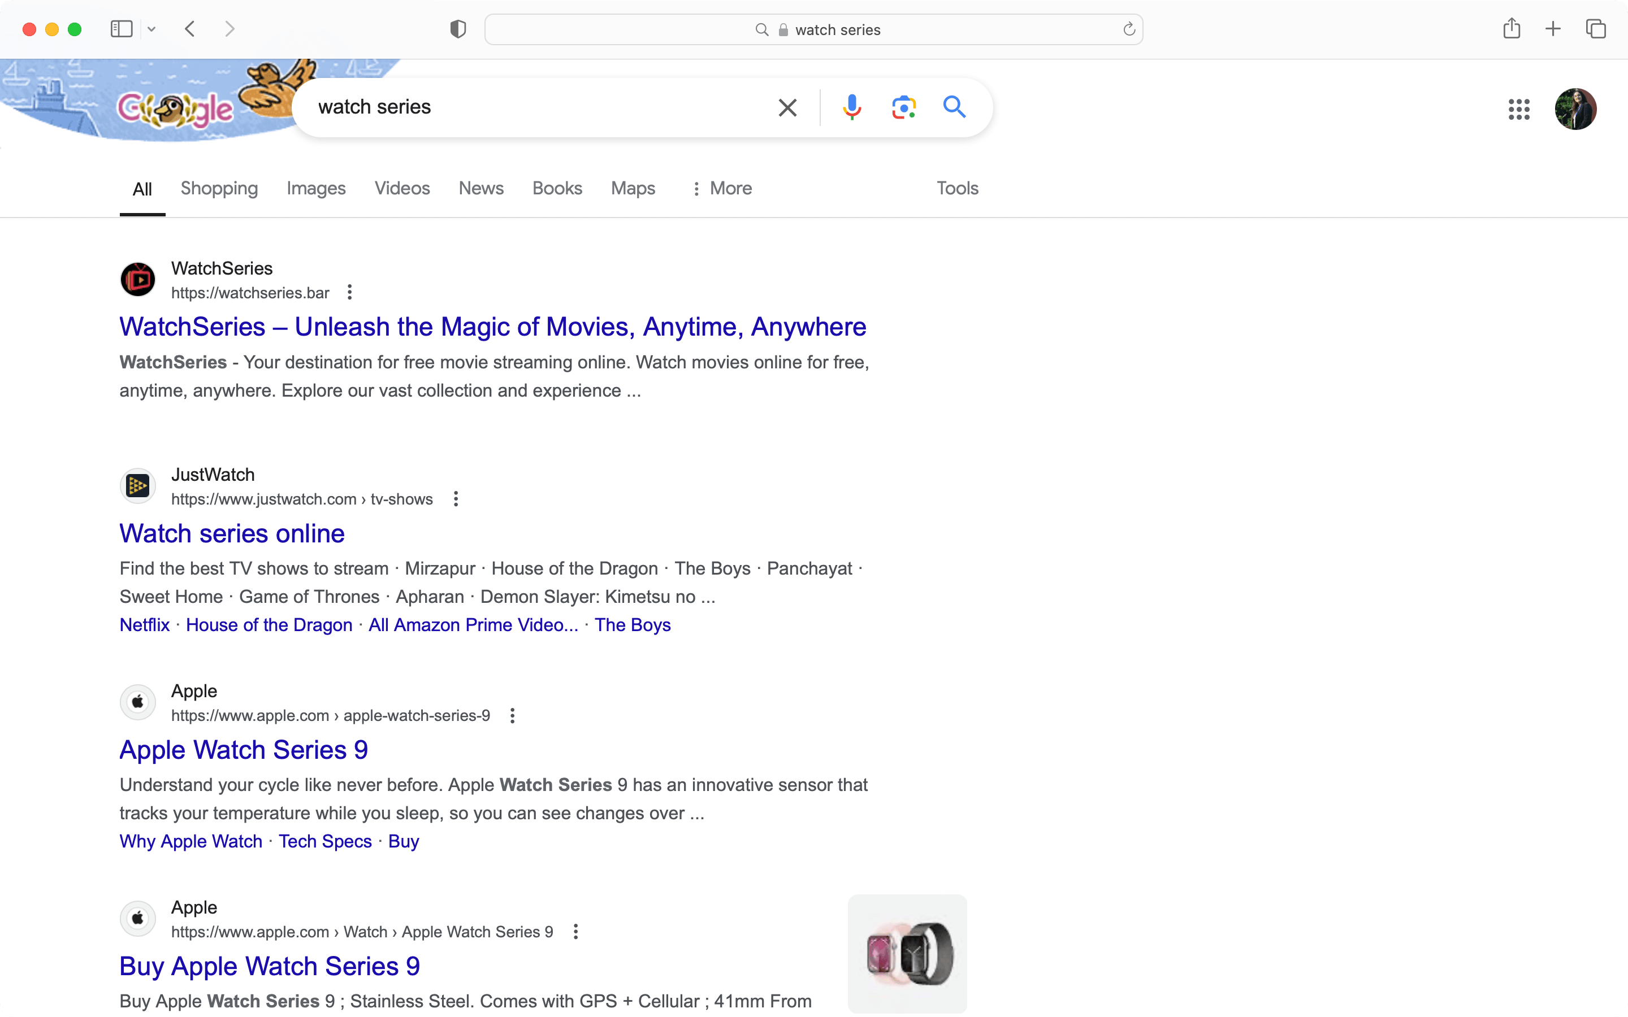1628x1017 pixels.
Task: Expand the WatchSeries result options menu
Action: coord(352,292)
